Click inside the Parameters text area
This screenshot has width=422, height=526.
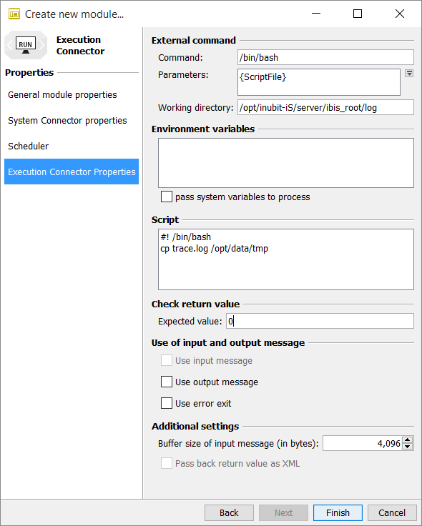click(319, 82)
